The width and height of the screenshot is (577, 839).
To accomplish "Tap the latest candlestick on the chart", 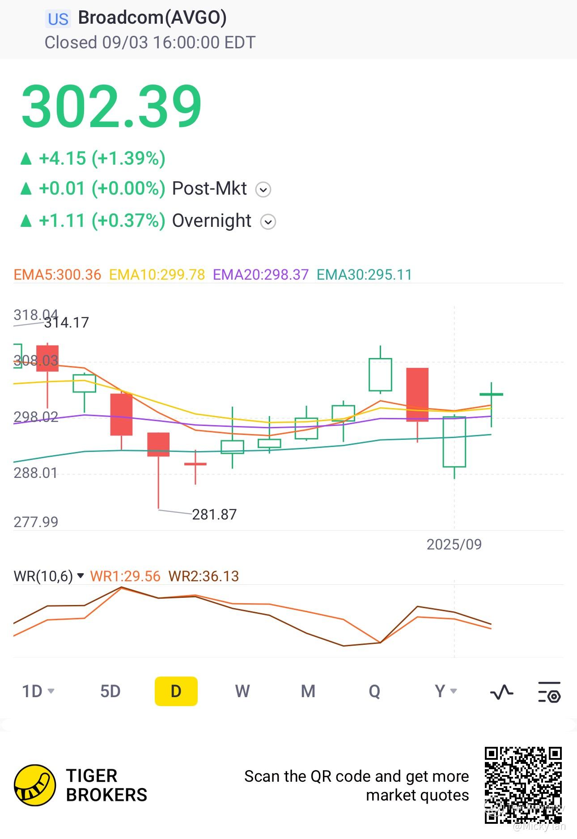I will coord(491,405).
